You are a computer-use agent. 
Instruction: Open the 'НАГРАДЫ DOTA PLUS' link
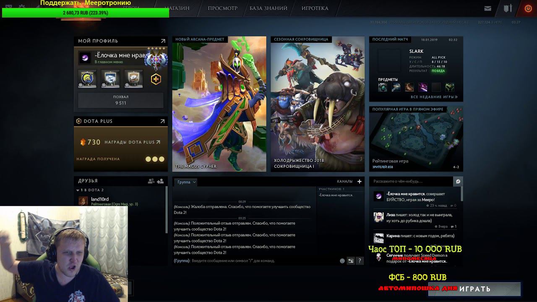(x=132, y=142)
